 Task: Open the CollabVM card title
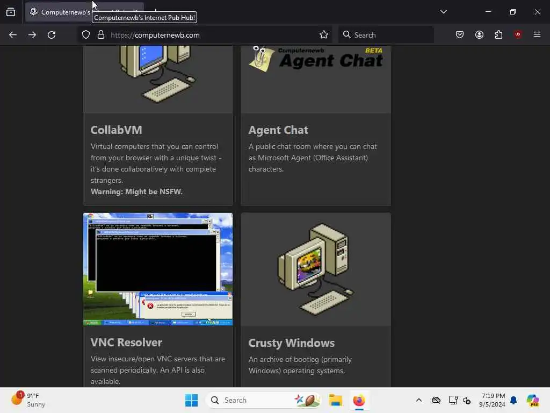pyautogui.click(x=117, y=130)
